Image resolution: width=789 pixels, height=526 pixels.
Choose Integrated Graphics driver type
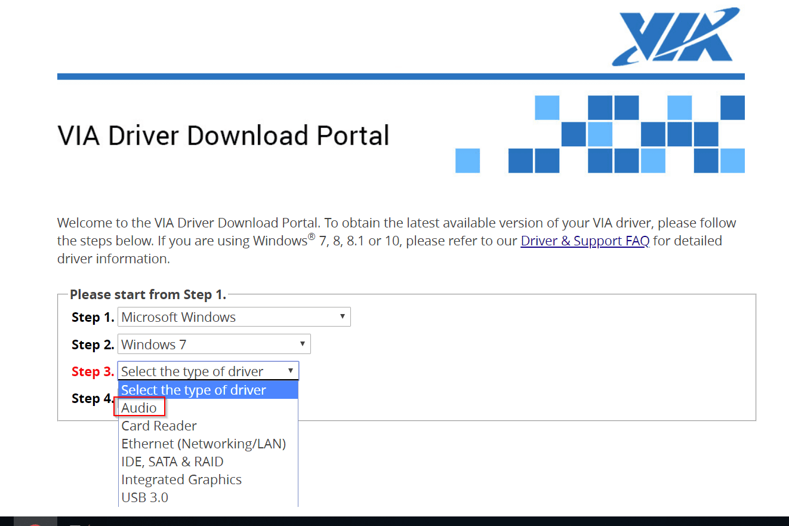[181, 479]
